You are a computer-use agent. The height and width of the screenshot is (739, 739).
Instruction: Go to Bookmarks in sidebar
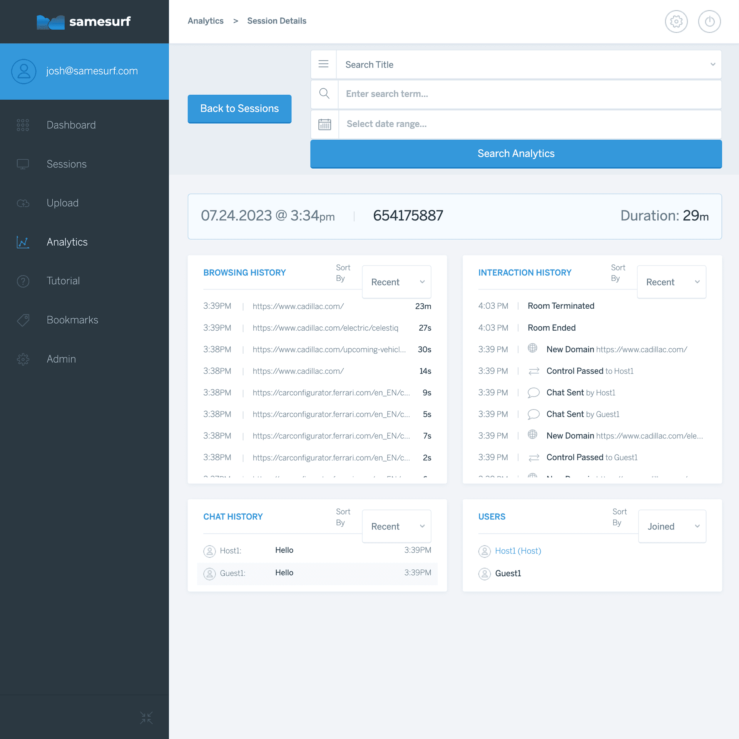point(72,320)
